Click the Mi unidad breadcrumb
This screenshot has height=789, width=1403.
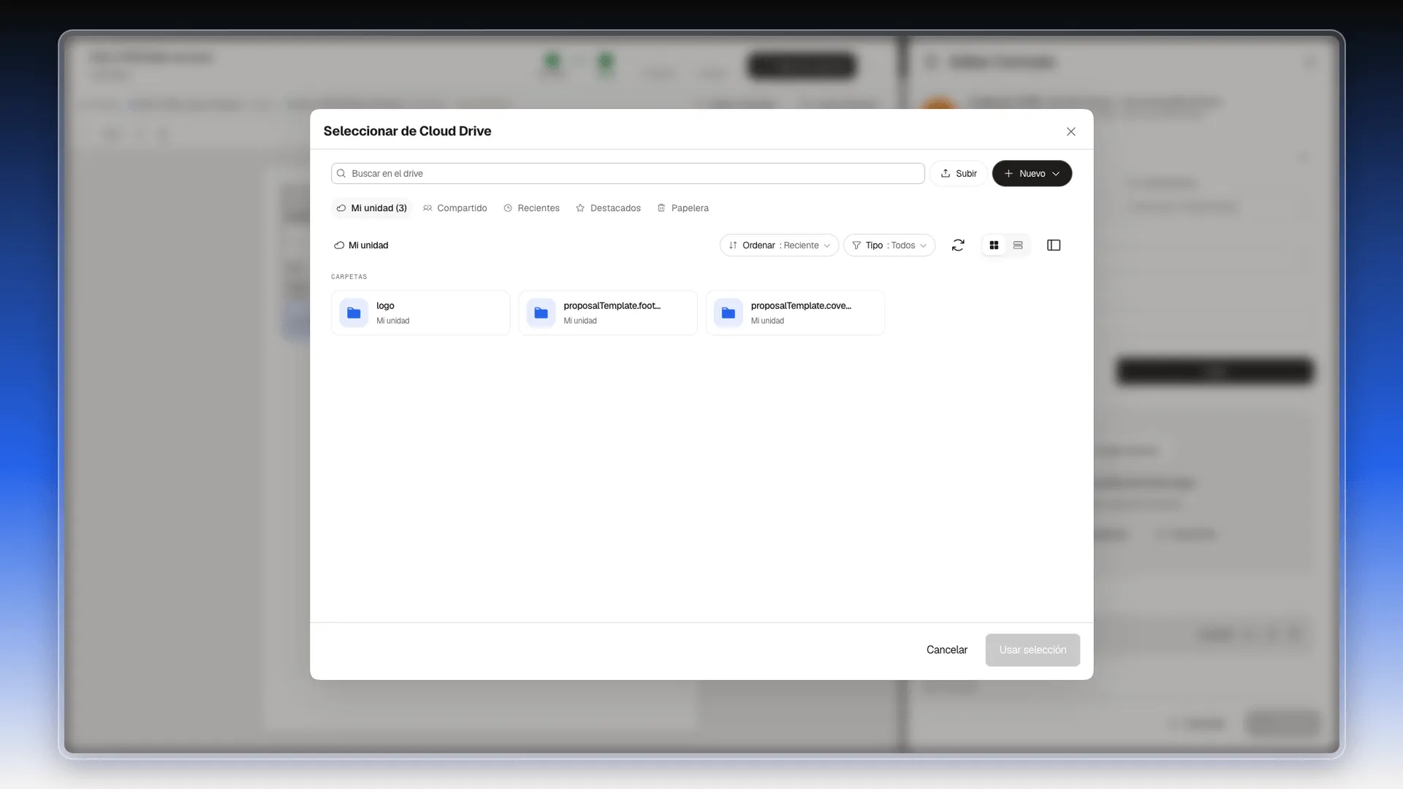coord(361,245)
